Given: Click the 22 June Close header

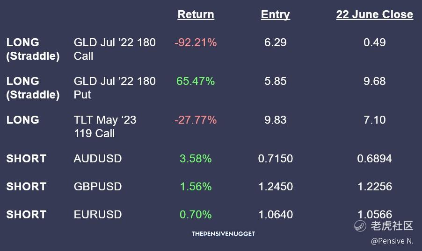Looking at the screenshot, I should (374, 14).
